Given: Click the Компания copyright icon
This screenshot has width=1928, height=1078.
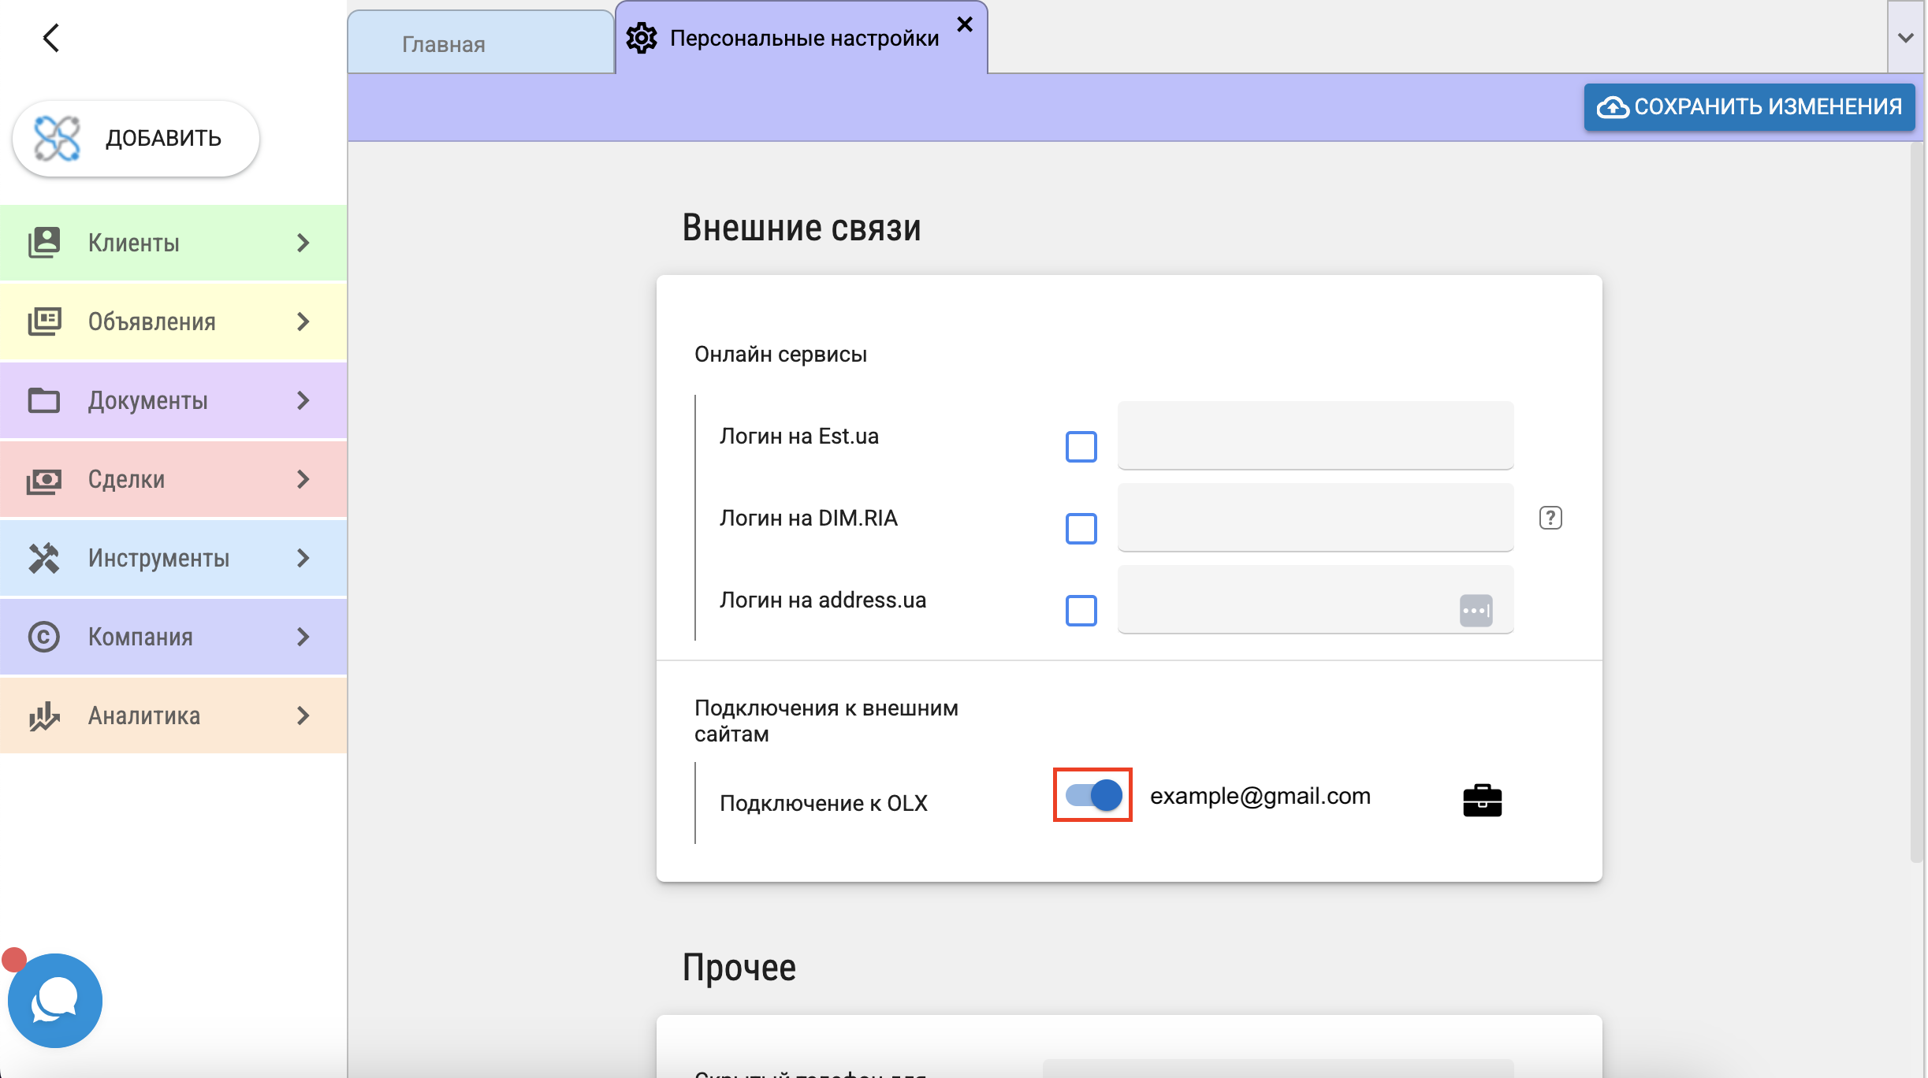Looking at the screenshot, I should 44,637.
